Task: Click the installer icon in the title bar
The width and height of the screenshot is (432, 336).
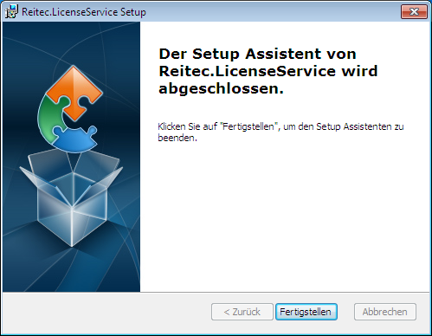Action: coord(11,12)
